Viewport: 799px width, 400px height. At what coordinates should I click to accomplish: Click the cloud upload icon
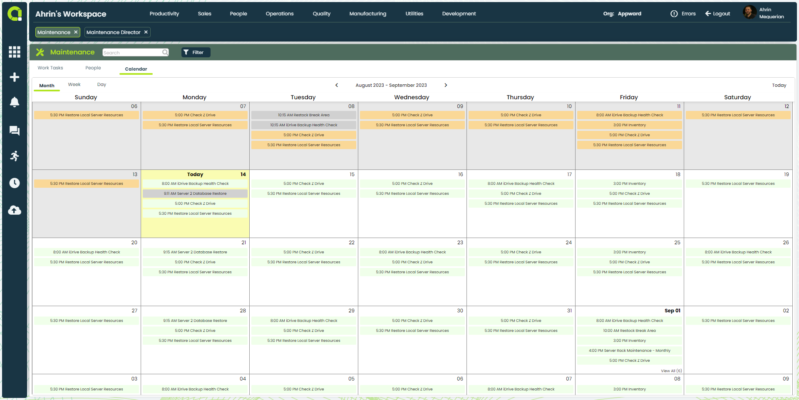click(x=15, y=210)
